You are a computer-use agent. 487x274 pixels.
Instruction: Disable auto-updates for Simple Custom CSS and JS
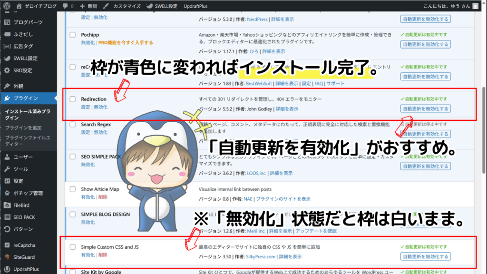425,256
